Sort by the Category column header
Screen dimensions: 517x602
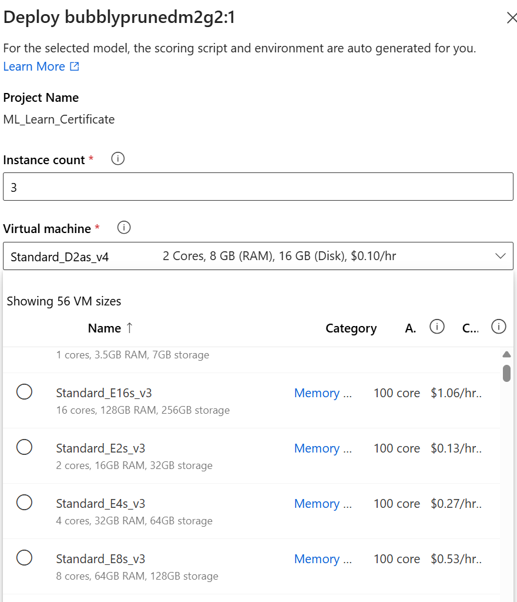coord(351,328)
